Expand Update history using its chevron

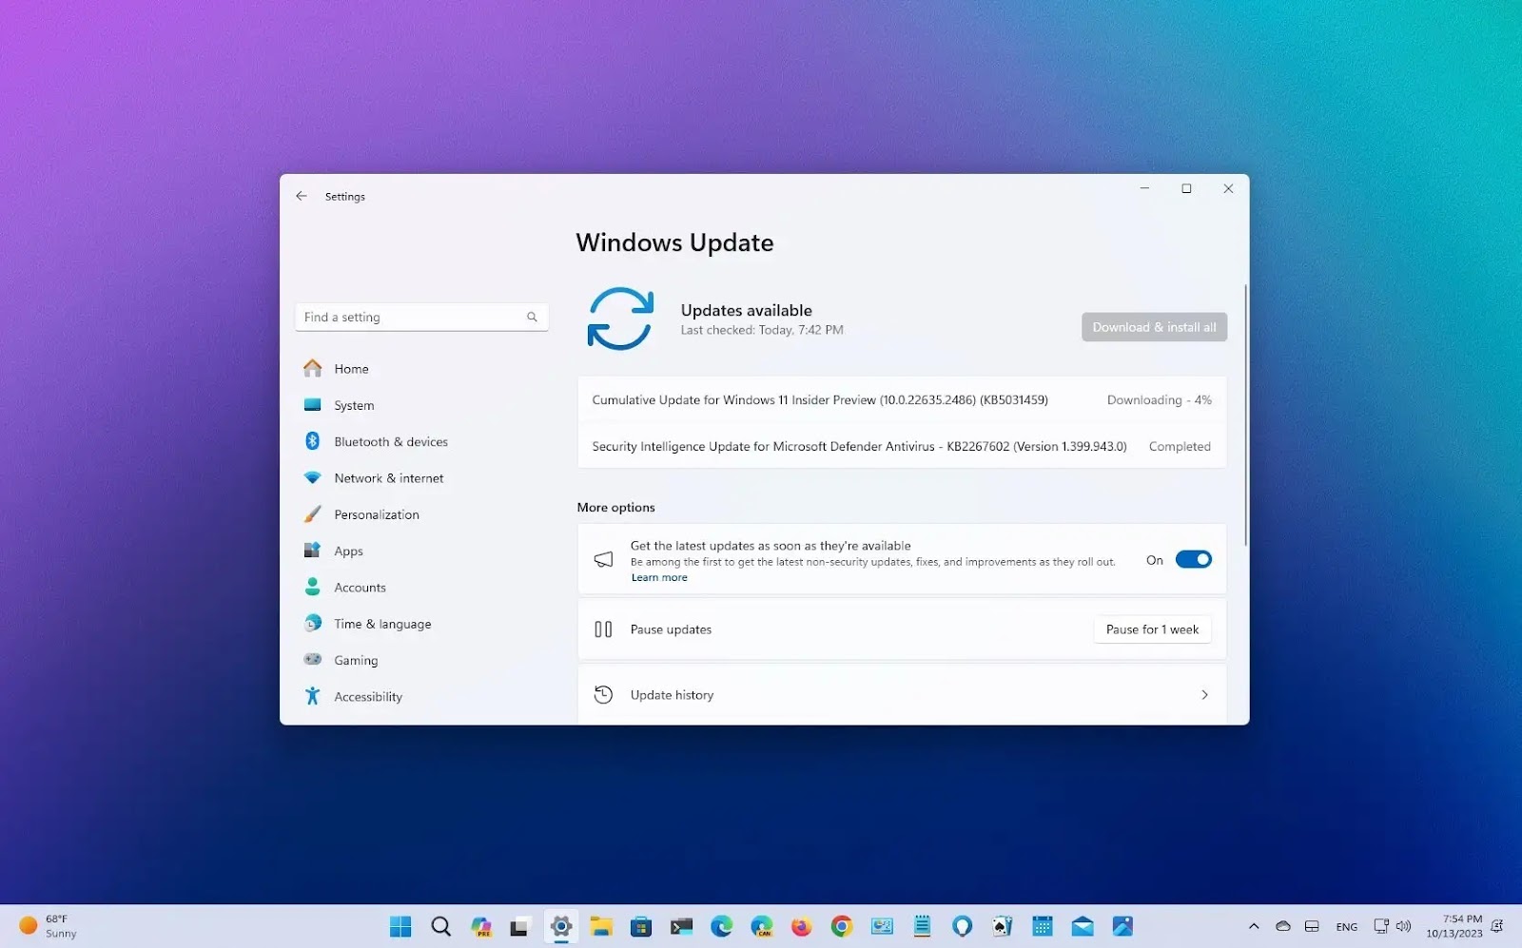(1204, 695)
